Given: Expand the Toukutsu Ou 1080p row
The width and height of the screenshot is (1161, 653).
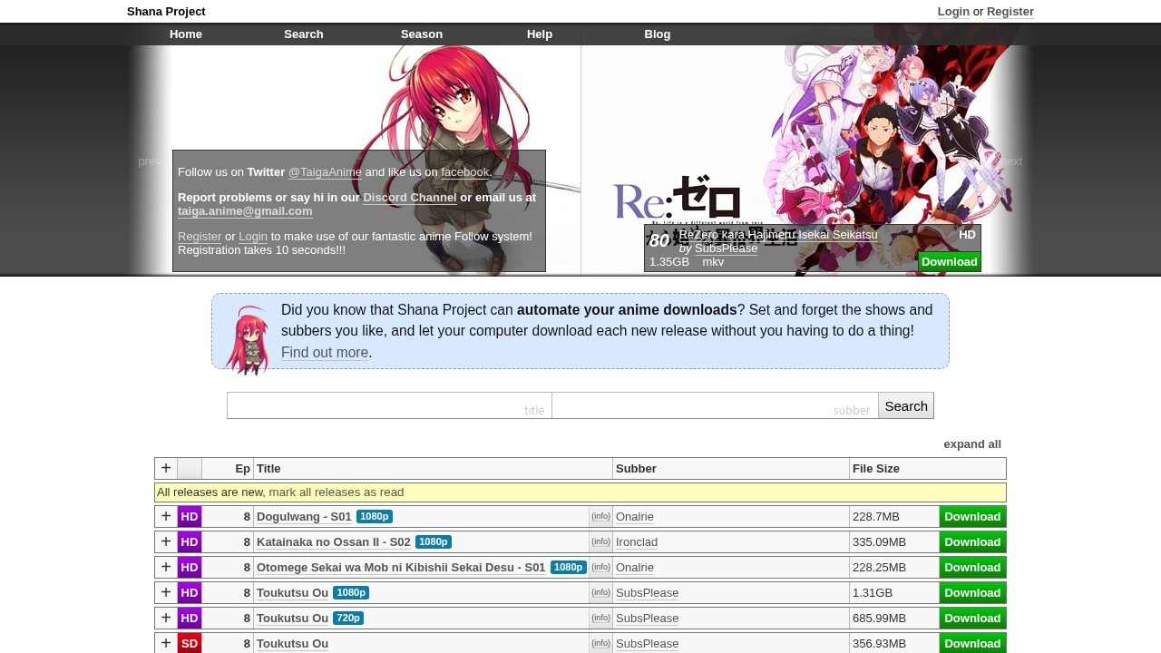Looking at the screenshot, I should point(166,593).
